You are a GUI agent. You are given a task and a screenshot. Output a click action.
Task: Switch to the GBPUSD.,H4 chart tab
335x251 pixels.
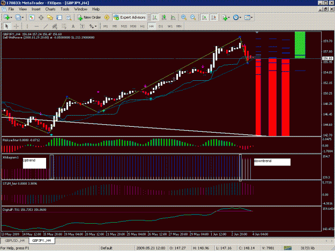(14, 240)
